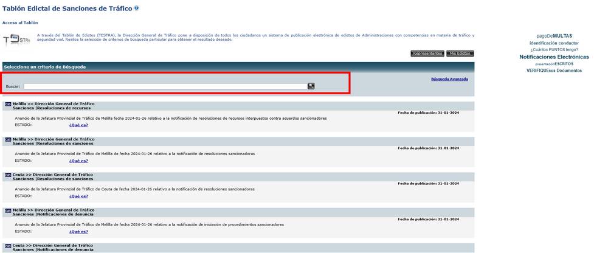Select the Melilla Sanciones Notificaciones de denuncia heading
This screenshot has height=253, width=608.
pyautogui.click(x=54, y=212)
